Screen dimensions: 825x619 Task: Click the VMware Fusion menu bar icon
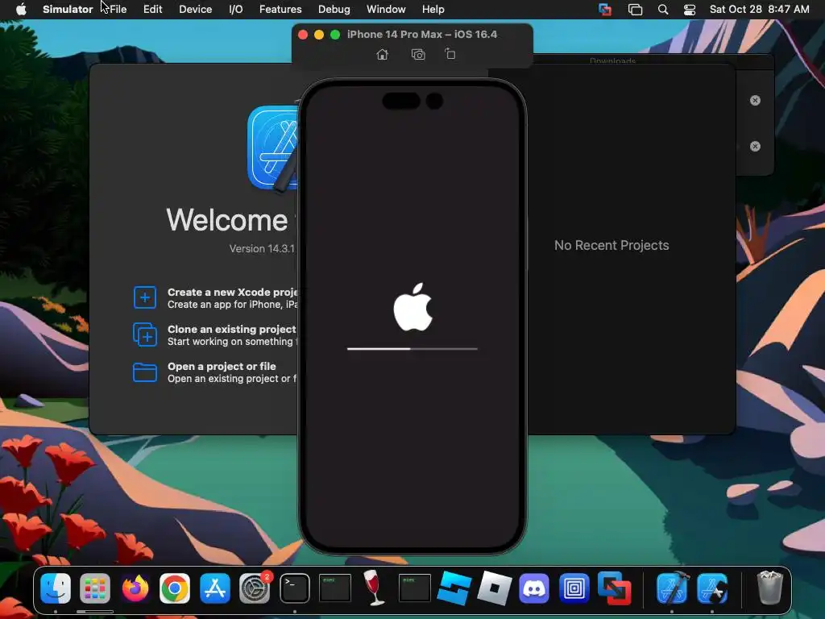tap(605, 10)
